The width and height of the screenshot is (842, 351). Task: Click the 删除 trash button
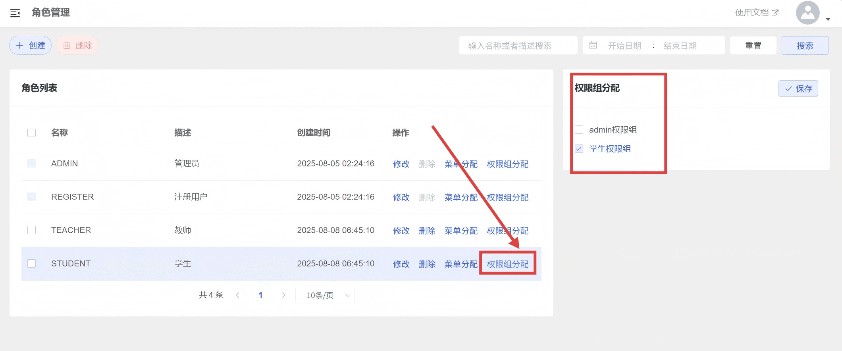[x=77, y=45]
